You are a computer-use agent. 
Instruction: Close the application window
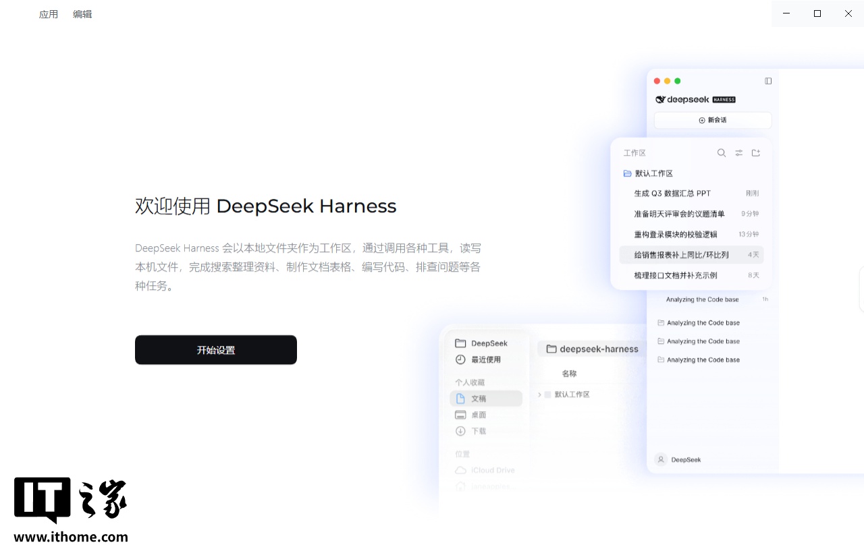click(x=848, y=13)
